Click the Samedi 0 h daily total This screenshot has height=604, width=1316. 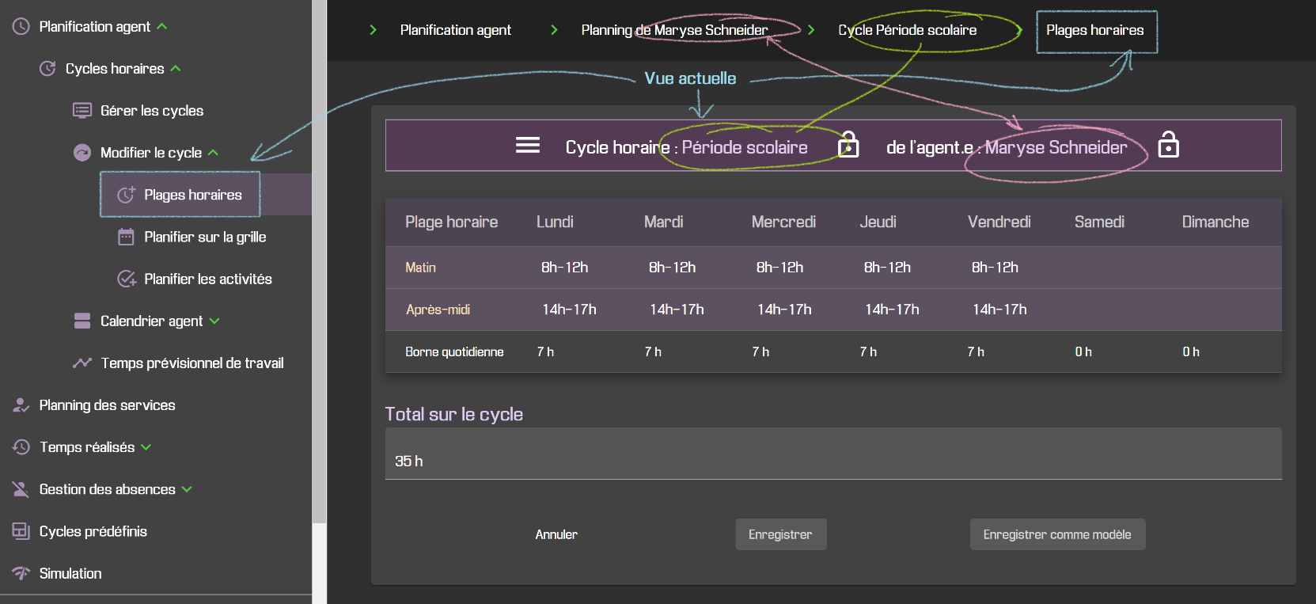[1083, 351]
